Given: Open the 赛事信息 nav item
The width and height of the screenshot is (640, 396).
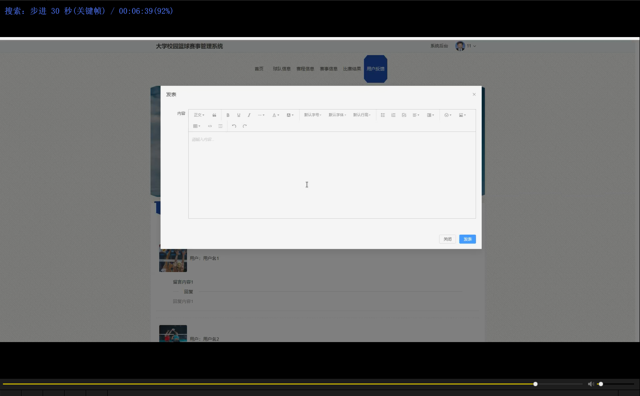Looking at the screenshot, I should (x=328, y=69).
